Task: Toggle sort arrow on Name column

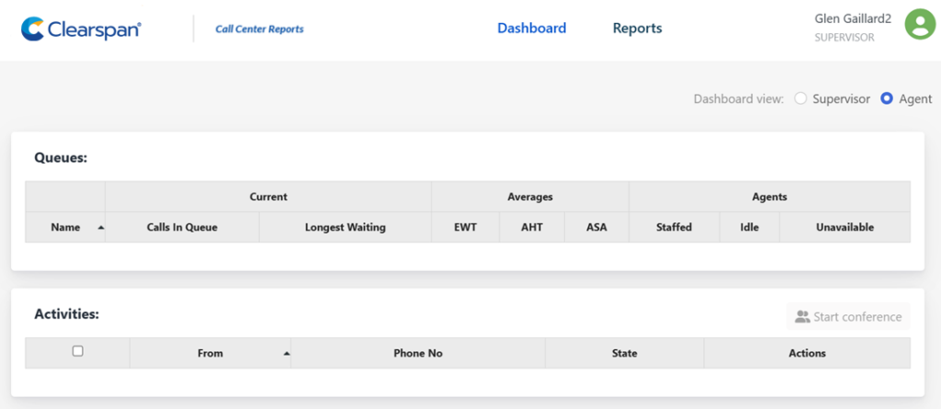Action: pos(100,227)
